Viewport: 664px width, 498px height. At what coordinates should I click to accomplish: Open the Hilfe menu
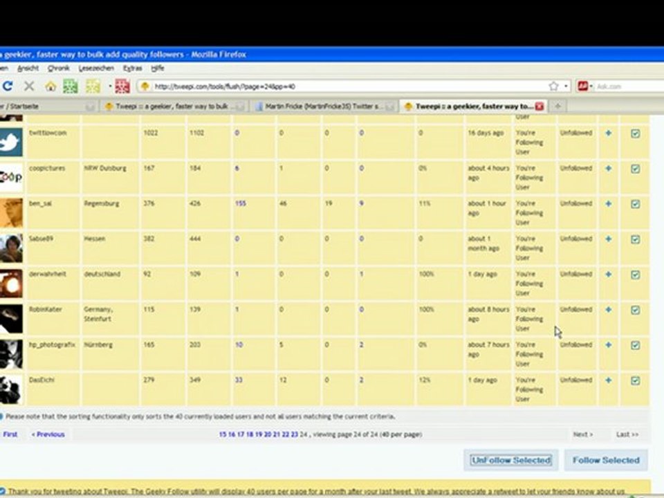click(x=158, y=68)
